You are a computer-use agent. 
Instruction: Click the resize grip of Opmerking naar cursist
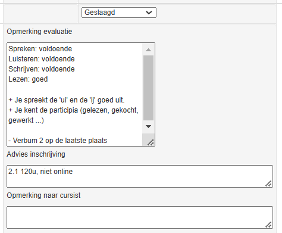268,225
